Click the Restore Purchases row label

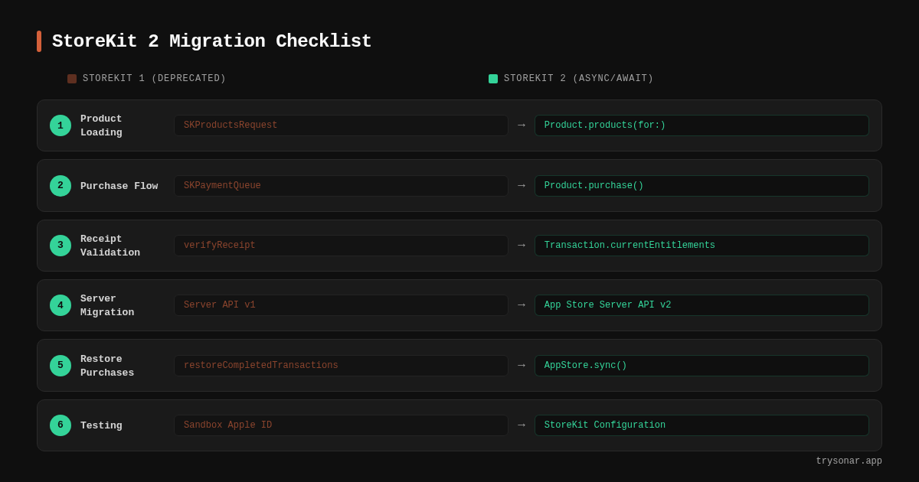[x=107, y=366]
